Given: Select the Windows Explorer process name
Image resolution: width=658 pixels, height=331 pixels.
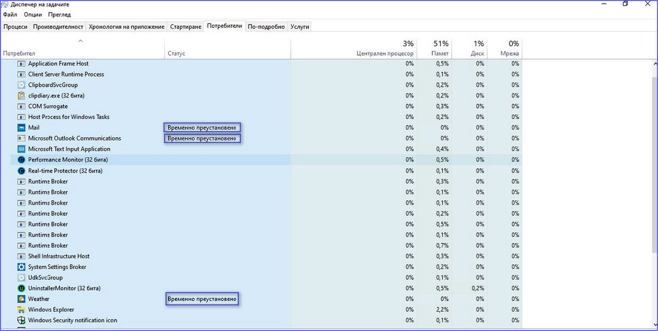Looking at the screenshot, I should (x=51, y=310).
